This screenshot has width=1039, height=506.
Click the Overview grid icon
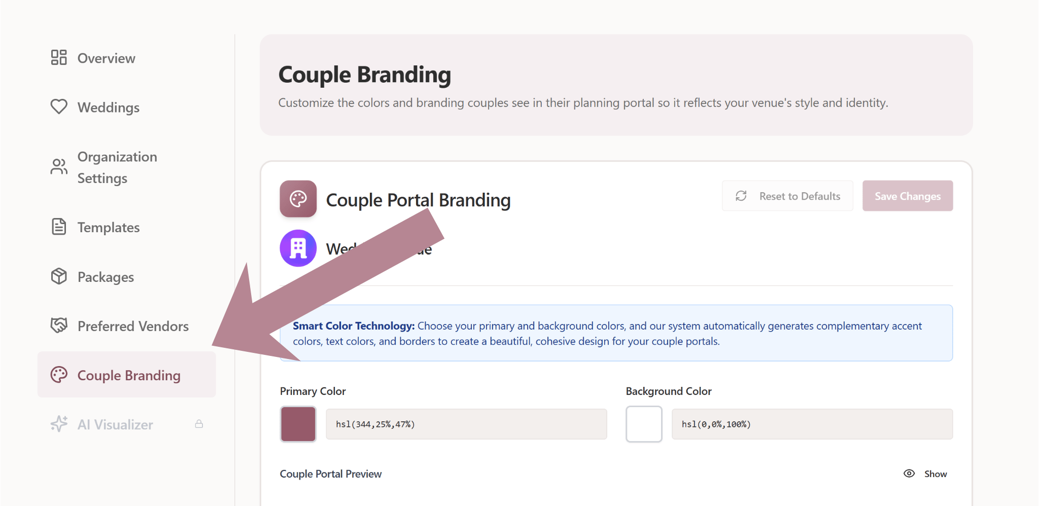point(59,58)
